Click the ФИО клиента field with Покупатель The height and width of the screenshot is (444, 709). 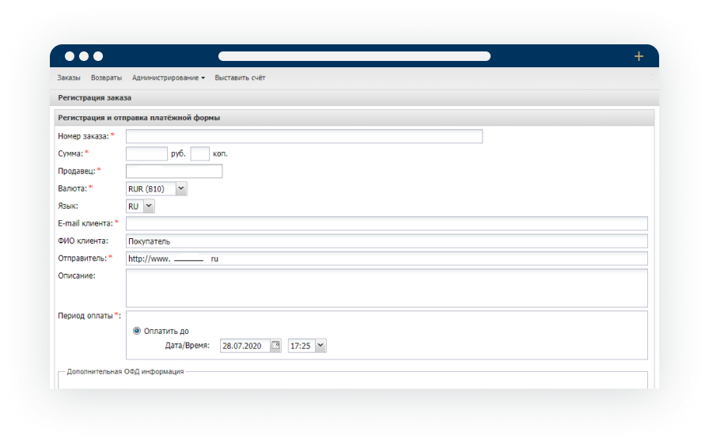(x=386, y=241)
